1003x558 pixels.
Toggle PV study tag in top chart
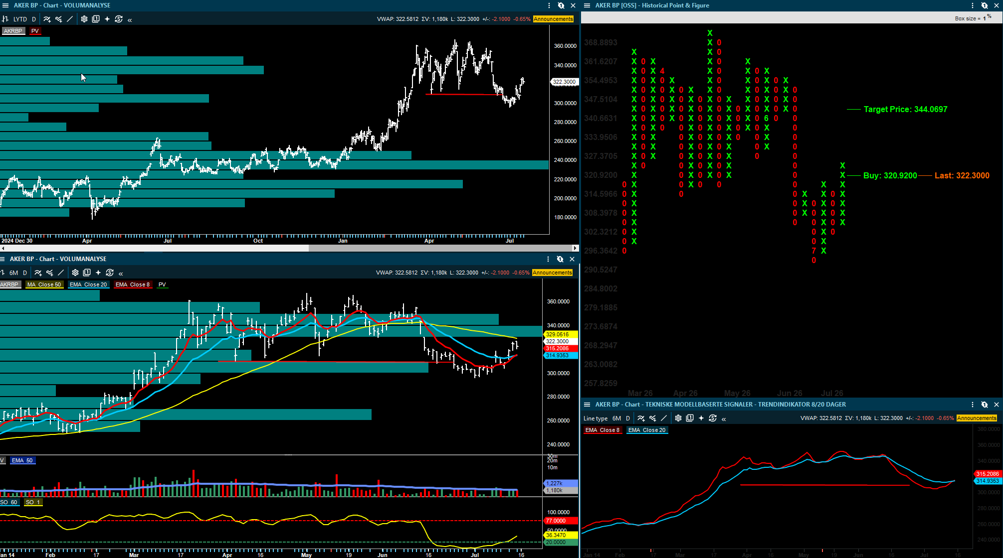[x=35, y=31]
